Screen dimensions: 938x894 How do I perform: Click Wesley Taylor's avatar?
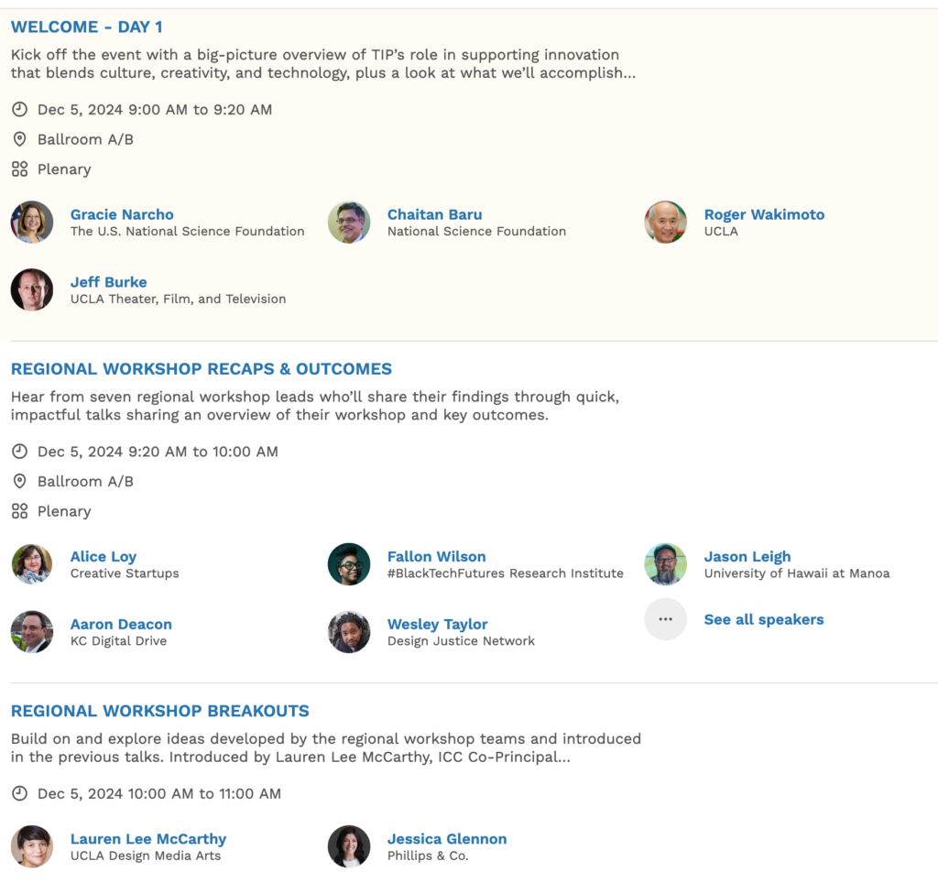(x=349, y=632)
